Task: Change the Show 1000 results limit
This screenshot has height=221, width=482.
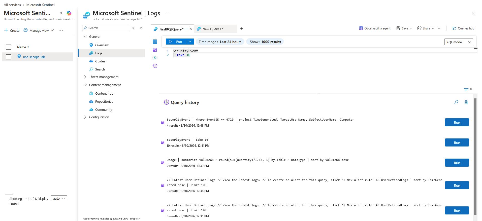Action: click(x=265, y=42)
